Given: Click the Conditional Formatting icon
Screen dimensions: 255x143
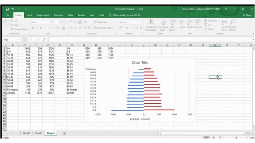Looking at the screenshot, I should point(151,22).
